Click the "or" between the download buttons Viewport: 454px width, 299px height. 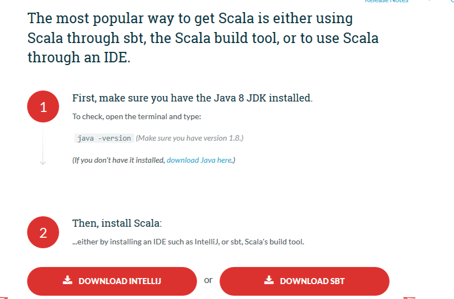[x=208, y=280]
